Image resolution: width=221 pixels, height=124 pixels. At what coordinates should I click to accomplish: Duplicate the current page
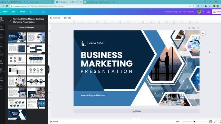193,28
